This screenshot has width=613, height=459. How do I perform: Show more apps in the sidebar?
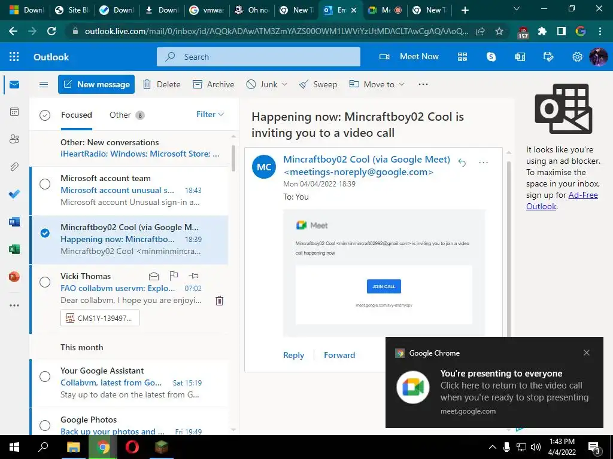[x=14, y=305]
